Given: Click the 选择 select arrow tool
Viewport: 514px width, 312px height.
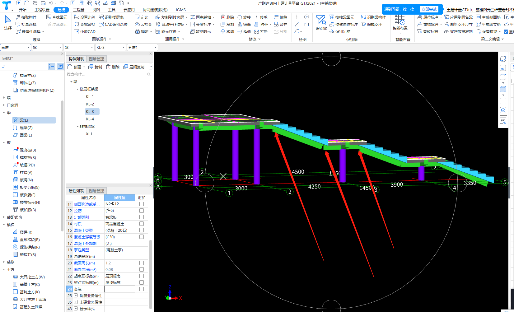Looking at the screenshot, I should [x=8, y=23].
